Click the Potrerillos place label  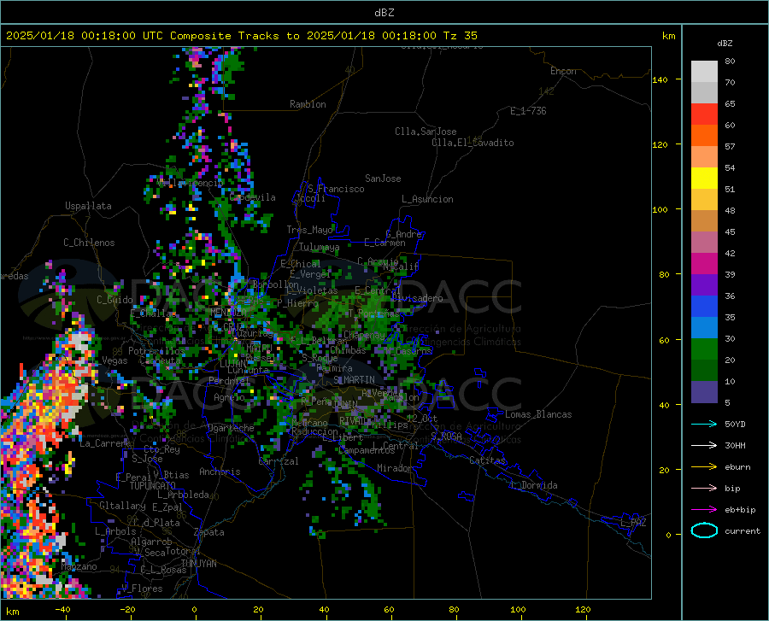(x=156, y=351)
